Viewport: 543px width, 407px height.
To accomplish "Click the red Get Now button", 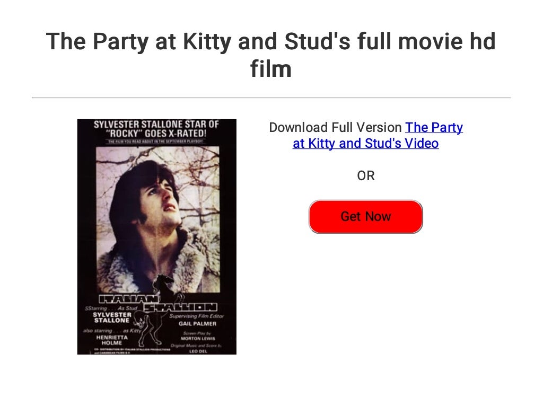I will pyautogui.click(x=365, y=217).
